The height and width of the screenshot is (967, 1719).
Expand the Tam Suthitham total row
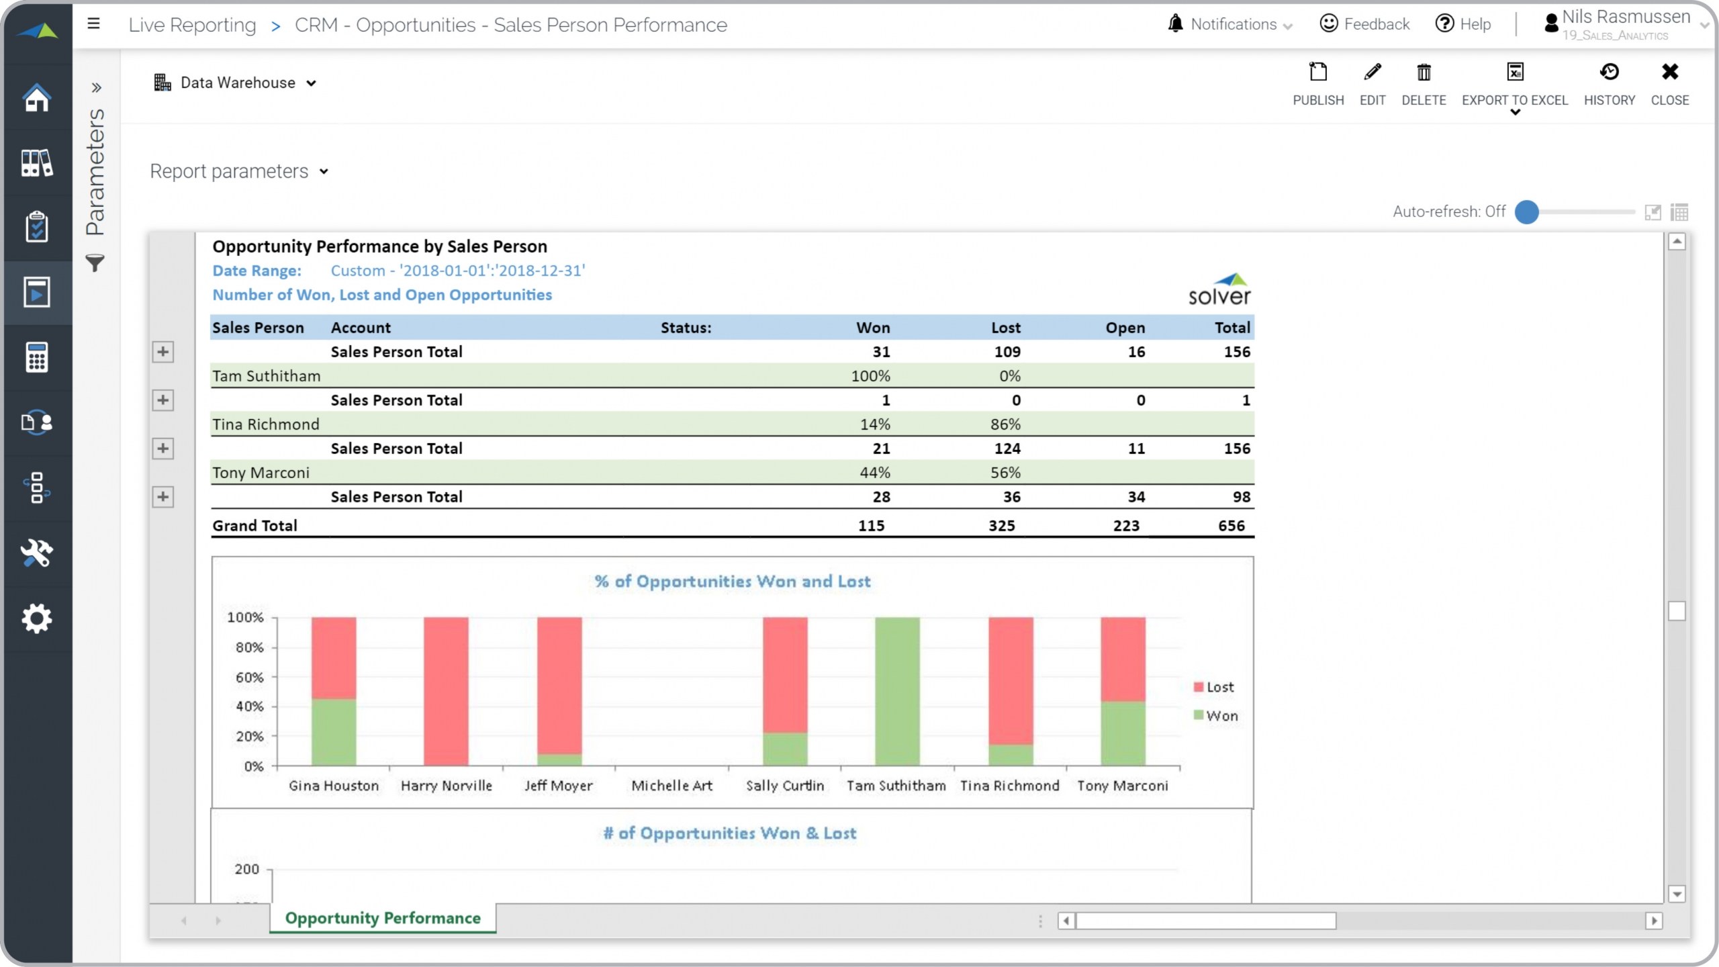162,400
